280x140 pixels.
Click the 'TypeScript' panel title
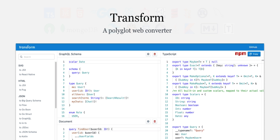169,54
